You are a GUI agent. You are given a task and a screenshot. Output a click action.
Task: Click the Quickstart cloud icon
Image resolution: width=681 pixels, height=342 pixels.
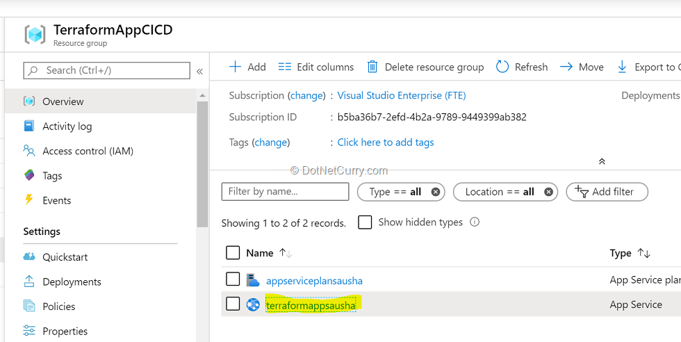click(x=28, y=256)
